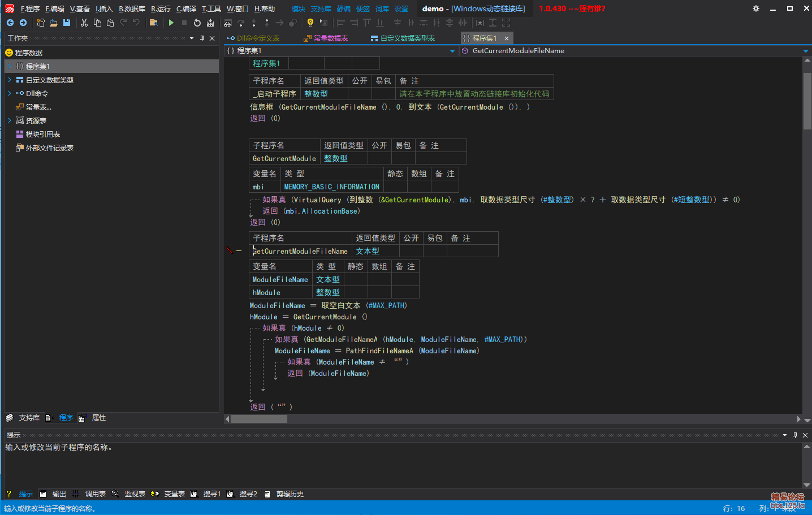Click the 支持库 link in the top bar
The width and height of the screenshot is (812, 515).
tap(321, 8)
